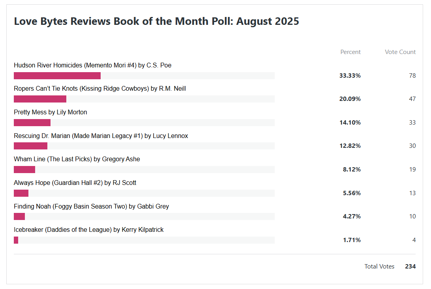Click Wham Line by Gregory Ashe
431x289 pixels.
pyautogui.click(x=77, y=159)
